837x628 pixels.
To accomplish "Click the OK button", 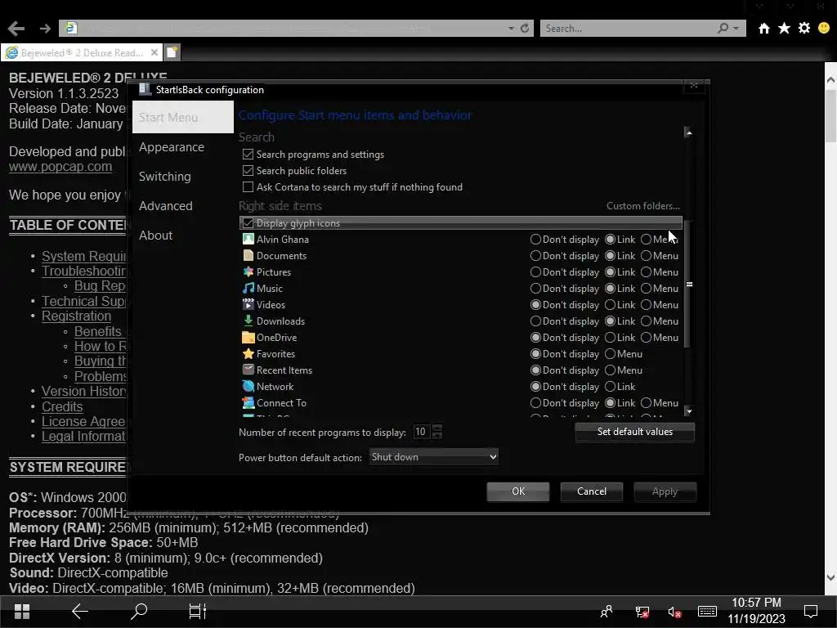I will tap(517, 491).
